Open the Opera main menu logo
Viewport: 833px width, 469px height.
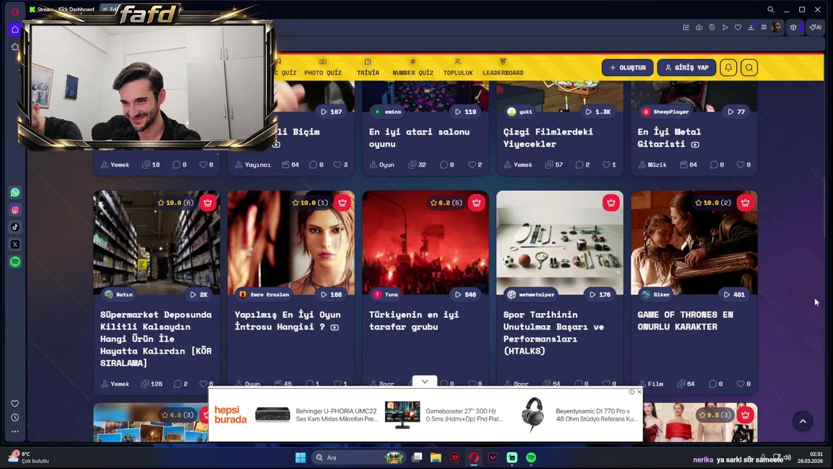[15, 11]
